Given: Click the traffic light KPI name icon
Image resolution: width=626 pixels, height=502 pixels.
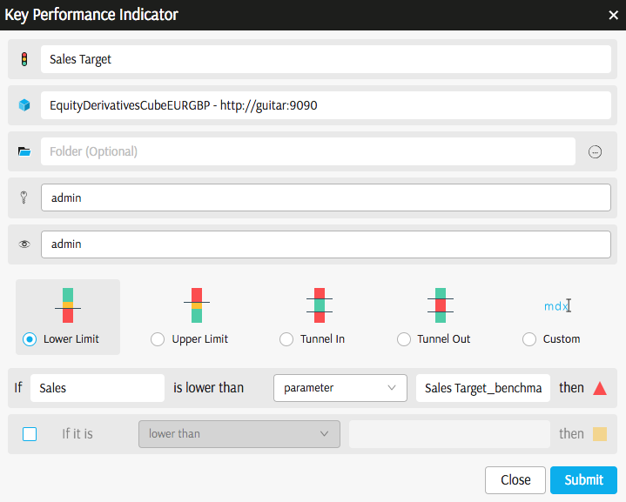Looking at the screenshot, I should coord(24,59).
